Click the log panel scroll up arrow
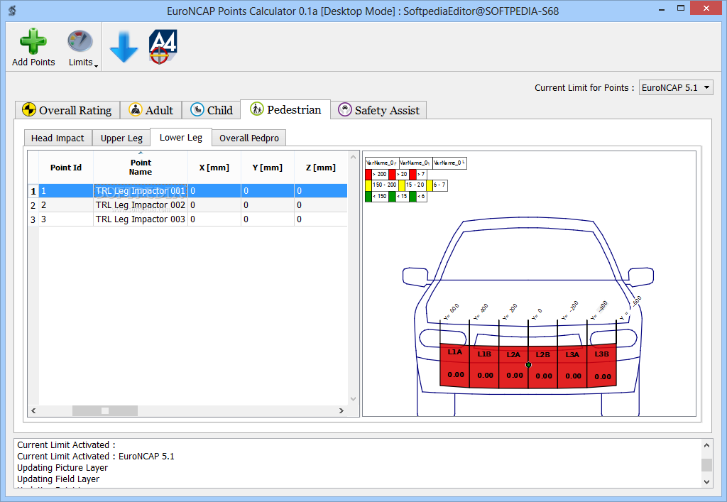727x502 pixels. 706,445
